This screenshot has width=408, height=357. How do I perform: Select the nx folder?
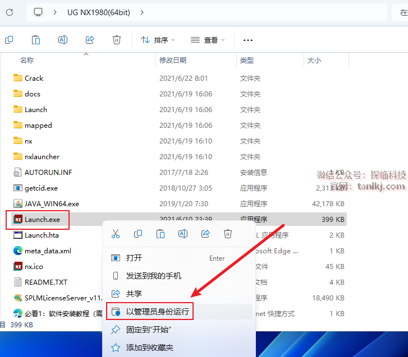click(29, 141)
